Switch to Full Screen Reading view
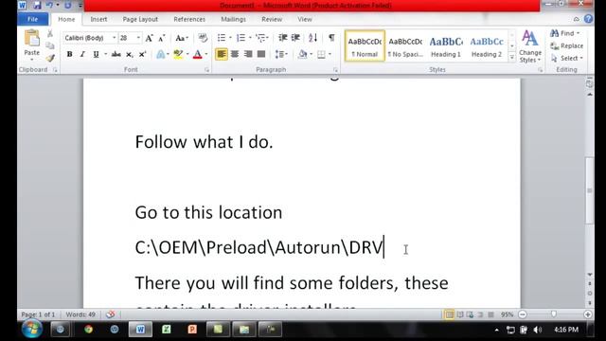 pyautogui.click(x=460, y=314)
